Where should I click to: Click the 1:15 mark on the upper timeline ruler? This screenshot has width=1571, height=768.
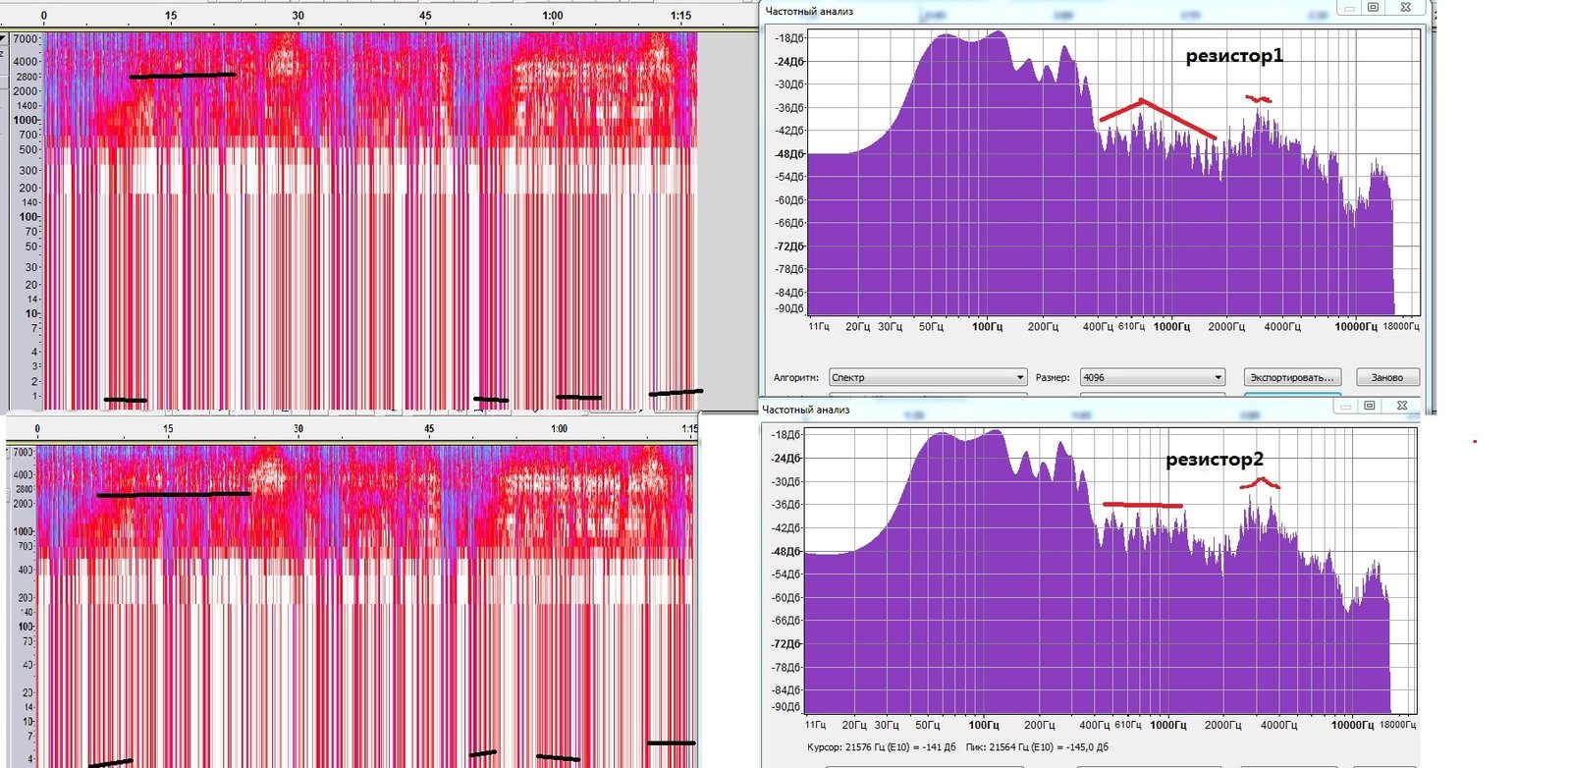point(680,16)
